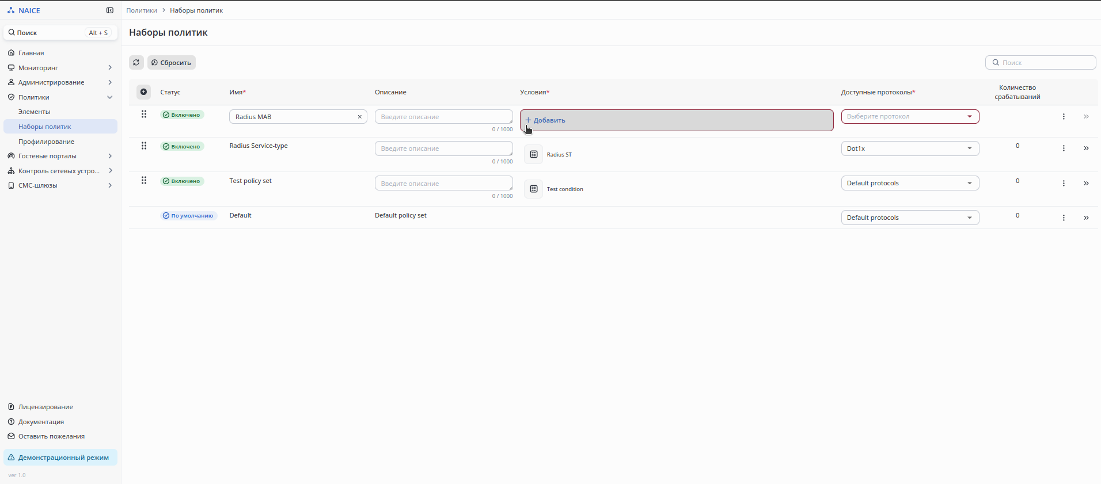1101x484 pixels.
Task: Collapse the Политики menu
Action: tap(60, 97)
